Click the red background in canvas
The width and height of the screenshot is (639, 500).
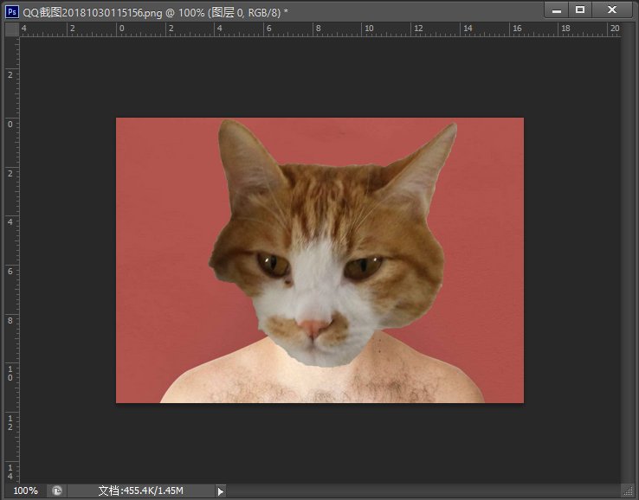pyautogui.click(x=156, y=216)
